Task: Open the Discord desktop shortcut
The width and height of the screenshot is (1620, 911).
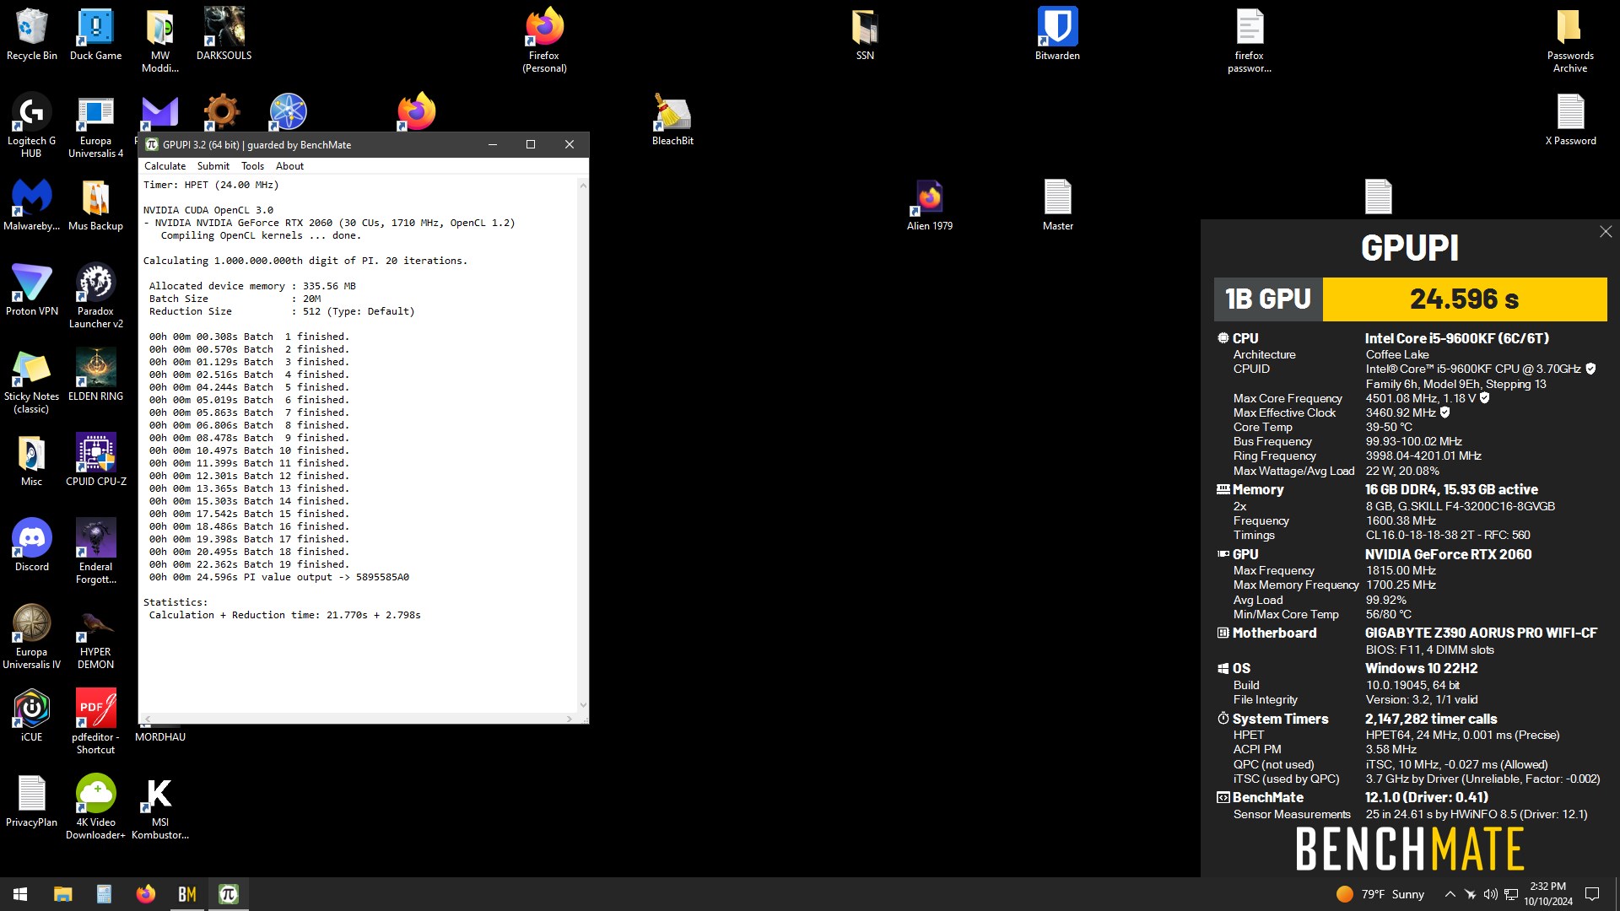Action: (x=31, y=546)
